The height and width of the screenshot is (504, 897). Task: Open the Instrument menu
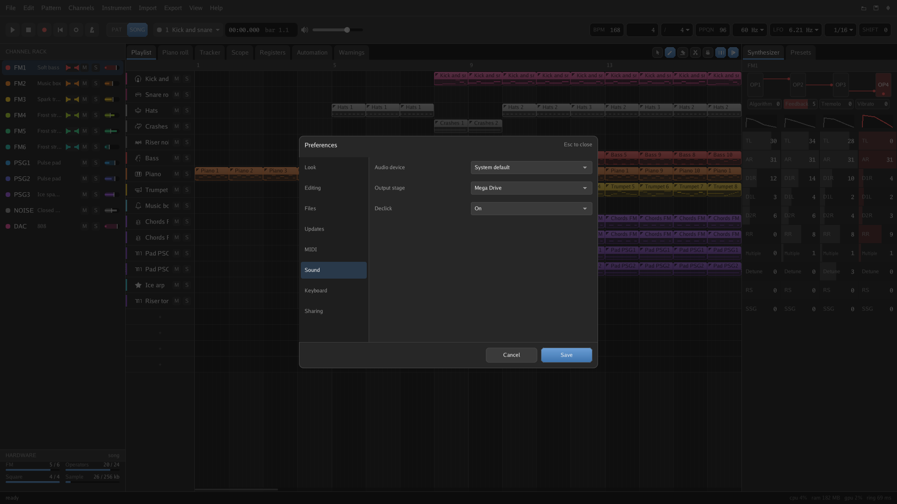(116, 8)
